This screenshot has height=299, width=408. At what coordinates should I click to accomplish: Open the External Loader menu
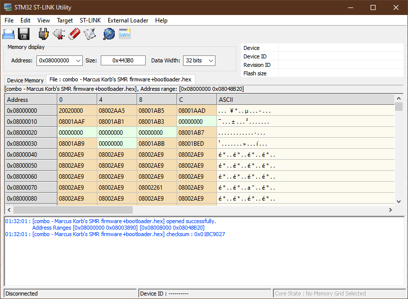tap(128, 20)
